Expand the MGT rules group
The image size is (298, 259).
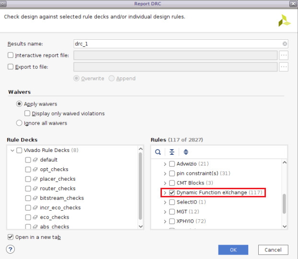click(165, 212)
